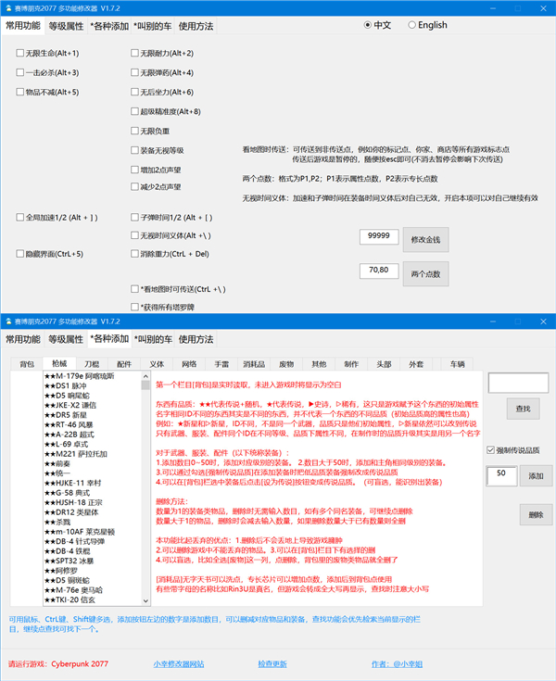Open the 作者: @小幸姐 link
Screen dimensions: 556x681
pyautogui.click(x=397, y=664)
